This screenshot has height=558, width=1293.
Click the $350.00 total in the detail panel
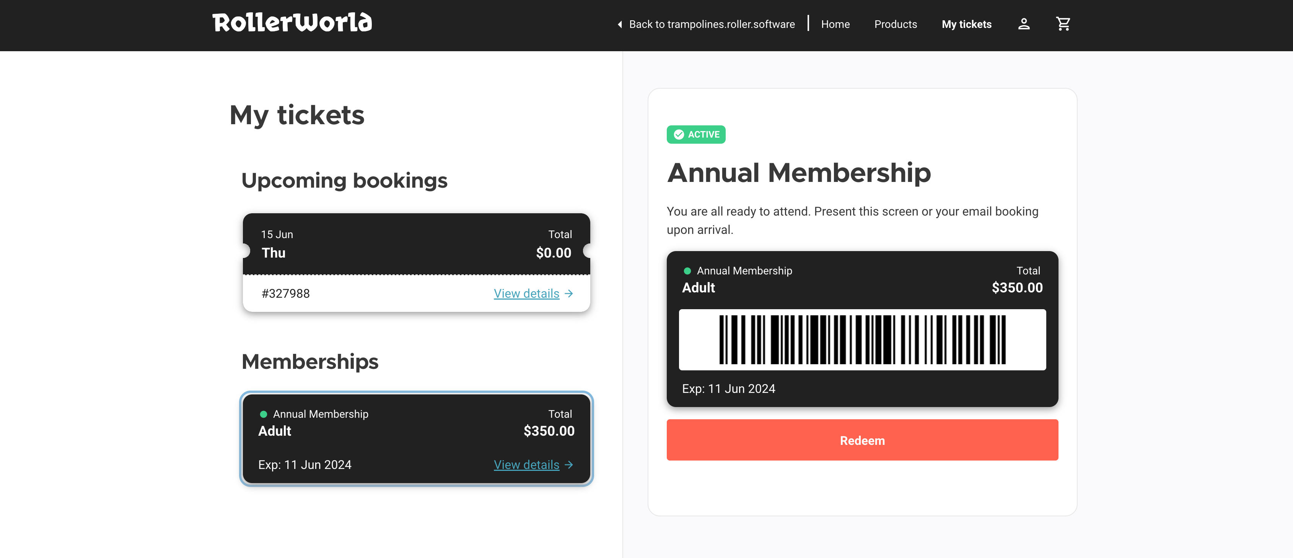click(1017, 288)
